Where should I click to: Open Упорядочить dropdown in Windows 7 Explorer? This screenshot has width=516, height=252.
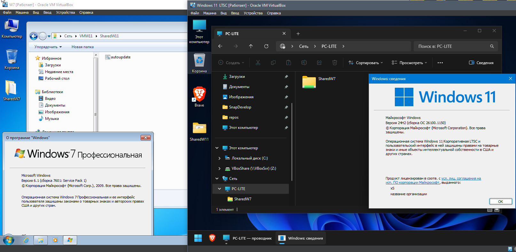tap(48, 47)
